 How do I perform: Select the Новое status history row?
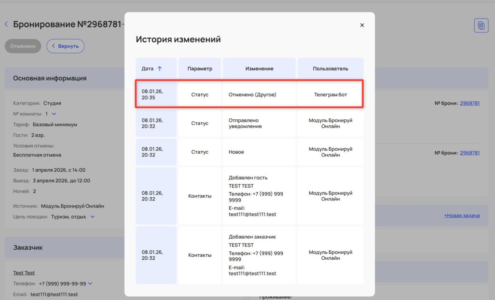(252, 152)
